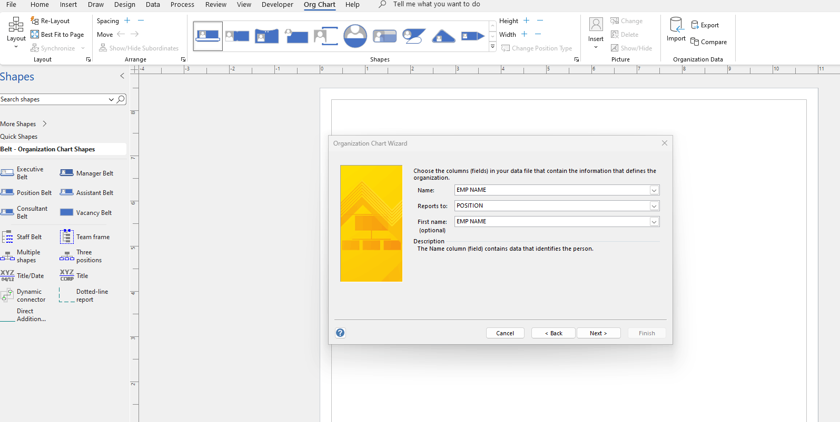The image size is (840, 422).
Task: Select the circular avatar shape style
Action: pos(355,36)
